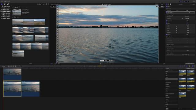This screenshot has height=110, width=196.
Task: Click the browser search magnifier icon
Action: (x=48, y=4)
